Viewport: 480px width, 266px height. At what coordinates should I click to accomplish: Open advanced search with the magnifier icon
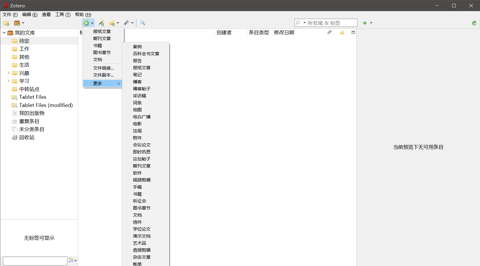pyautogui.click(x=142, y=23)
